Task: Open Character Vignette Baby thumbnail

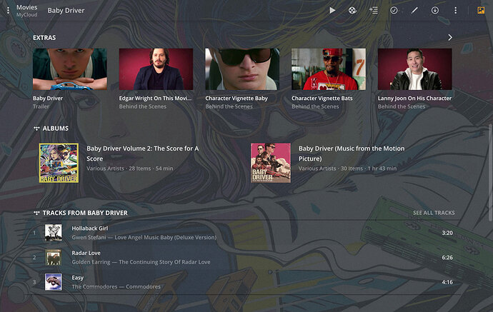Action: 242,69
